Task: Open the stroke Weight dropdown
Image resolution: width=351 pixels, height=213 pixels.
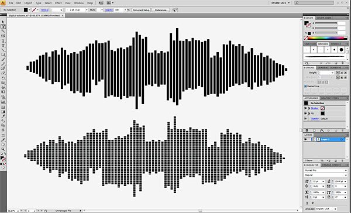Action: pos(332,73)
